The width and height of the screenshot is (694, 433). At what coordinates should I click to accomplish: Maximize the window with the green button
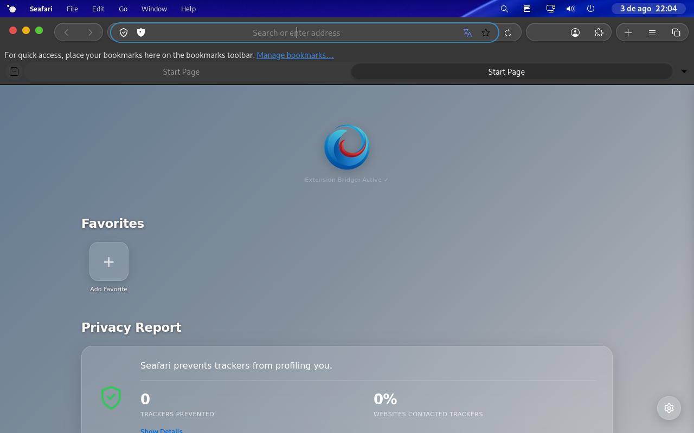click(x=39, y=30)
